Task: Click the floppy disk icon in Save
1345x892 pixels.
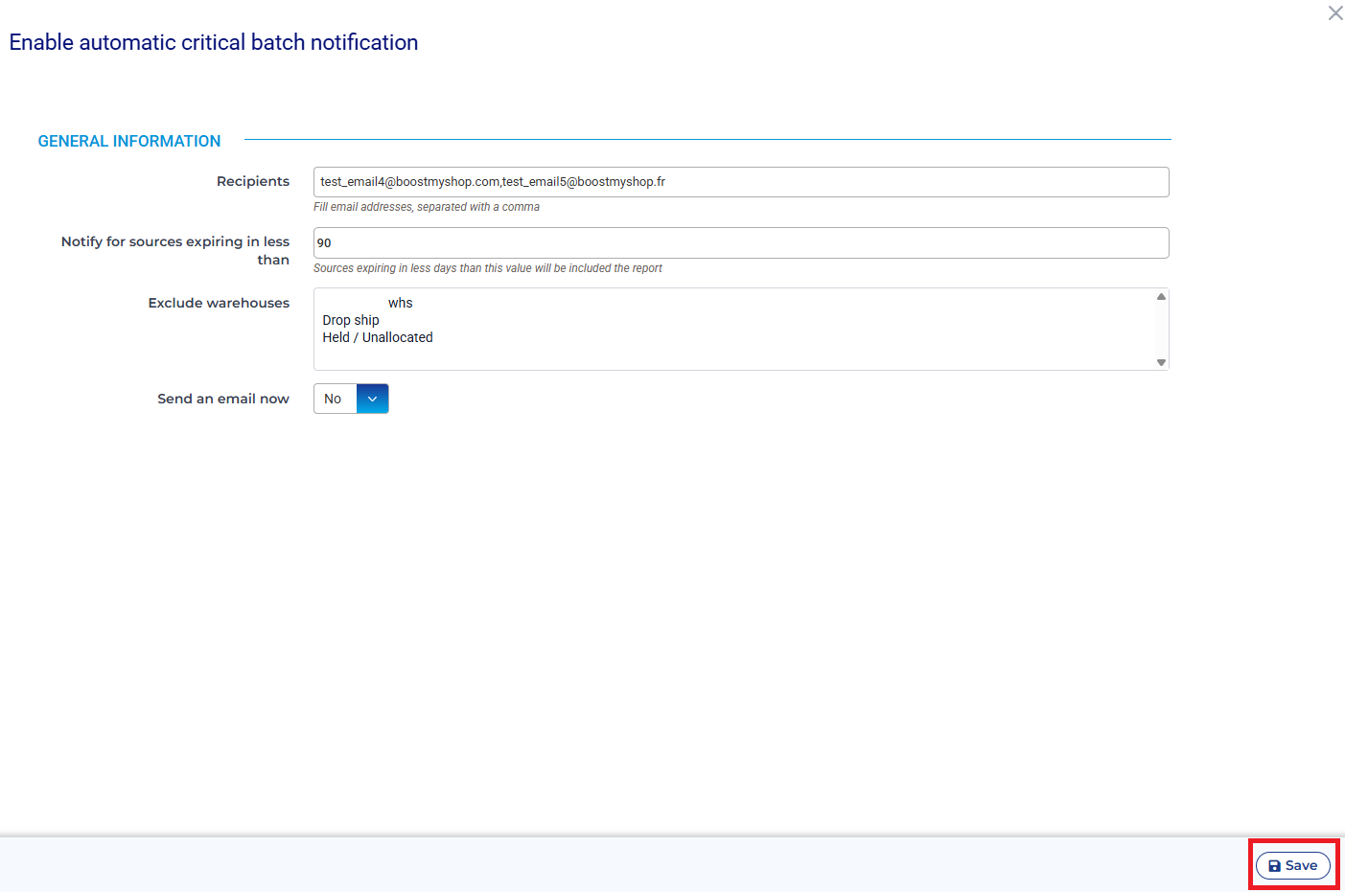Action: 1274,866
